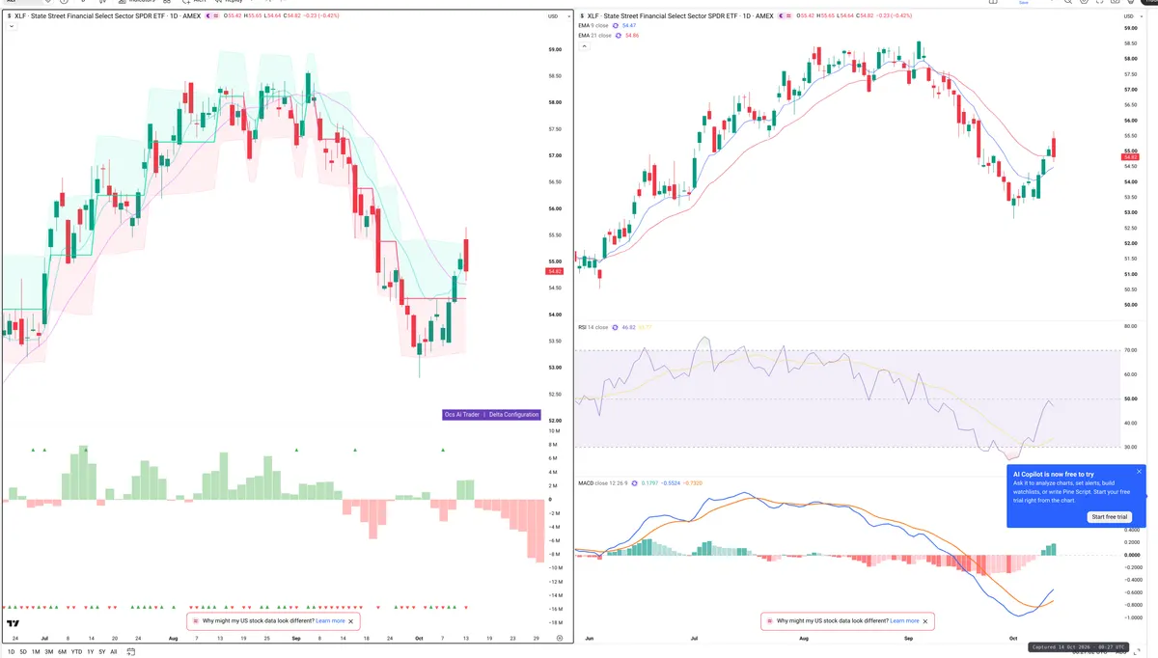Click left chart XLF symbol title
The height and width of the screenshot is (658, 1158).
[x=107, y=16]
